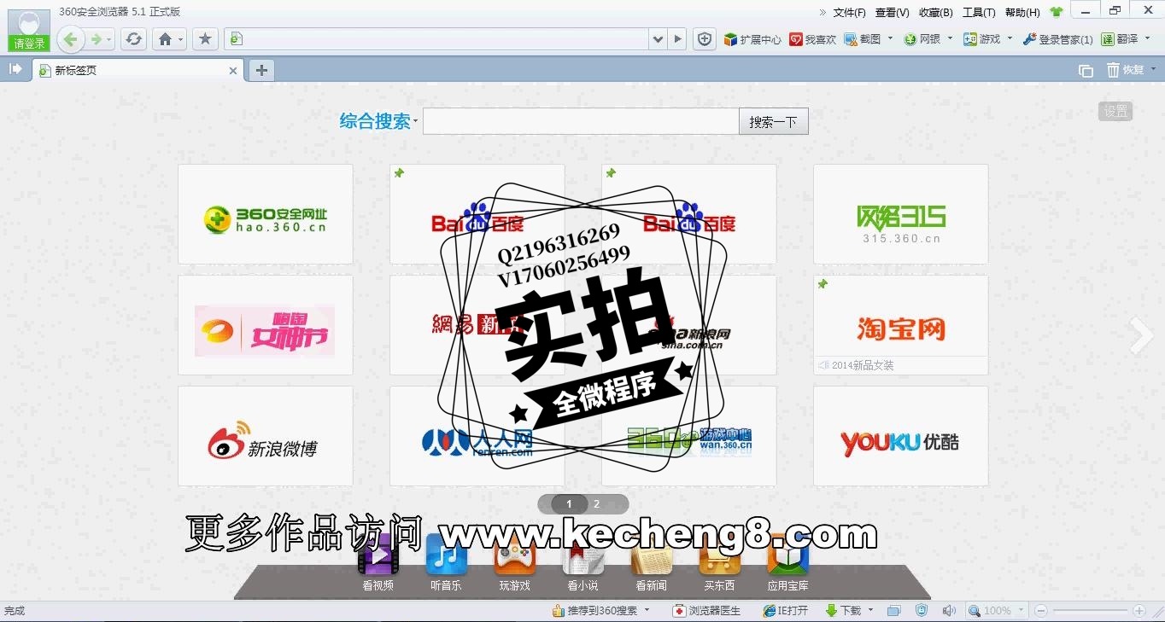Open 浏览器医生 browser doctor

click(x=706, y=611)
